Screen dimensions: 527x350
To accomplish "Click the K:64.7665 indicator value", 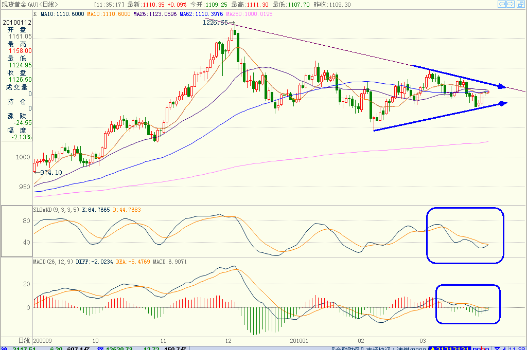I will click(x=96, y=210).
